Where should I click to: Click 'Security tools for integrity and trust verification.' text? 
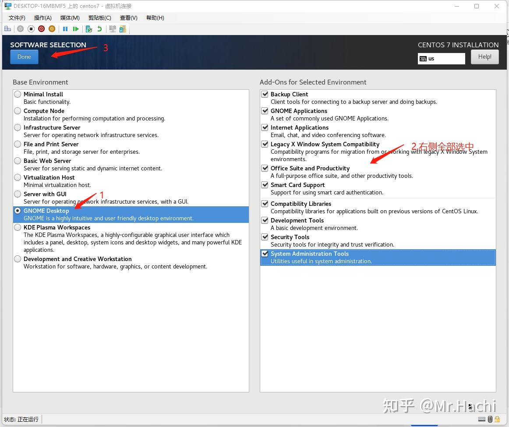(332, 245)
